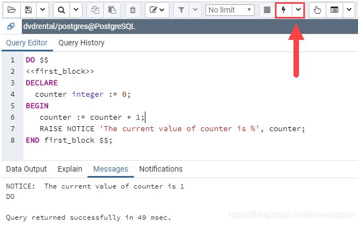Image resolution: width=358 pixels, height=235 pixels.
Task: Switch to the Query History tab
Action: click(x=81, y=43)
